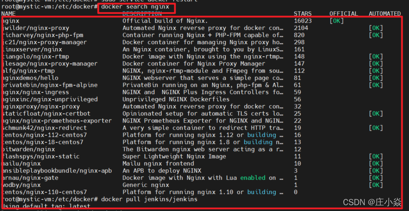The image size is (409, 211).
Task: Click the 16023 stars value
Action: point(302,21)
